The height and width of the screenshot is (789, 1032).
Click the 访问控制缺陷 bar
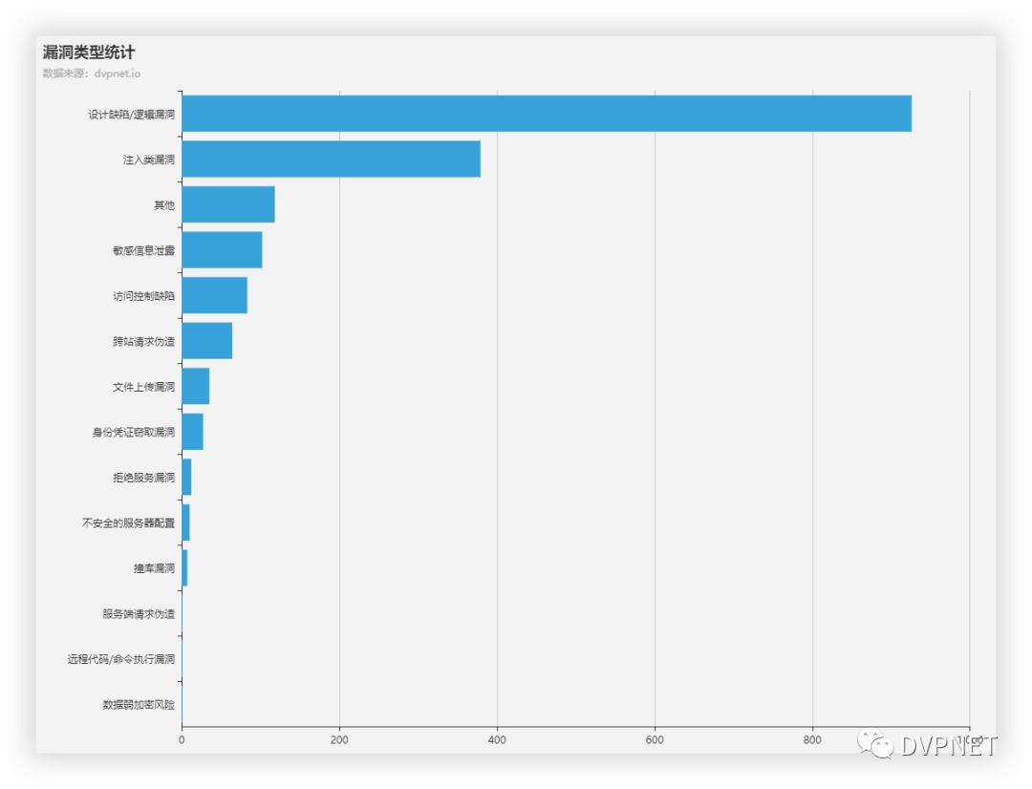(215, 295)
